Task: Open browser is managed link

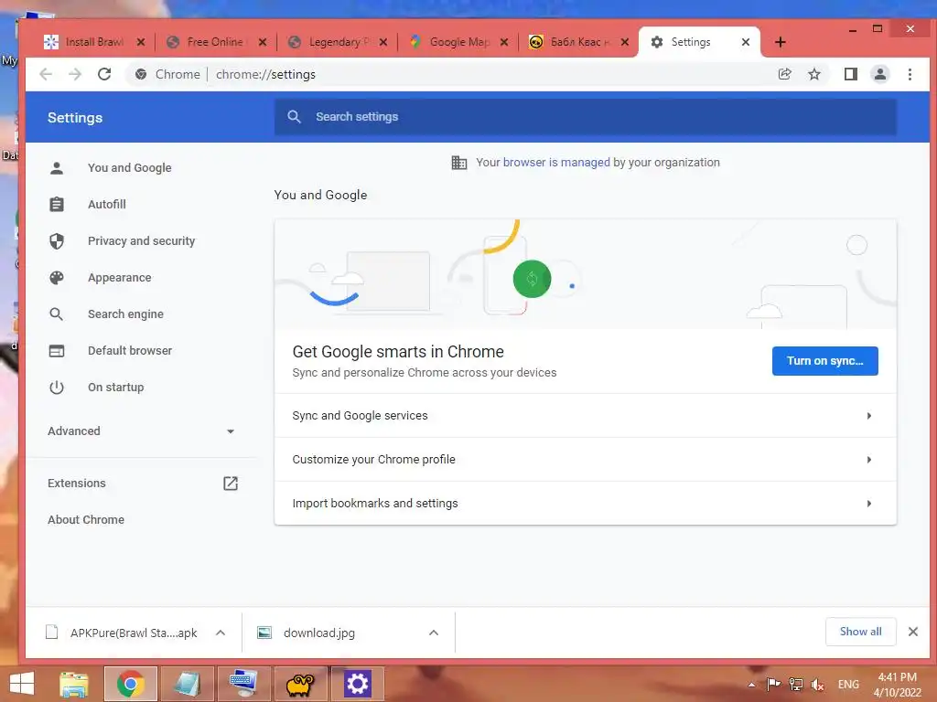Action: 556,163
